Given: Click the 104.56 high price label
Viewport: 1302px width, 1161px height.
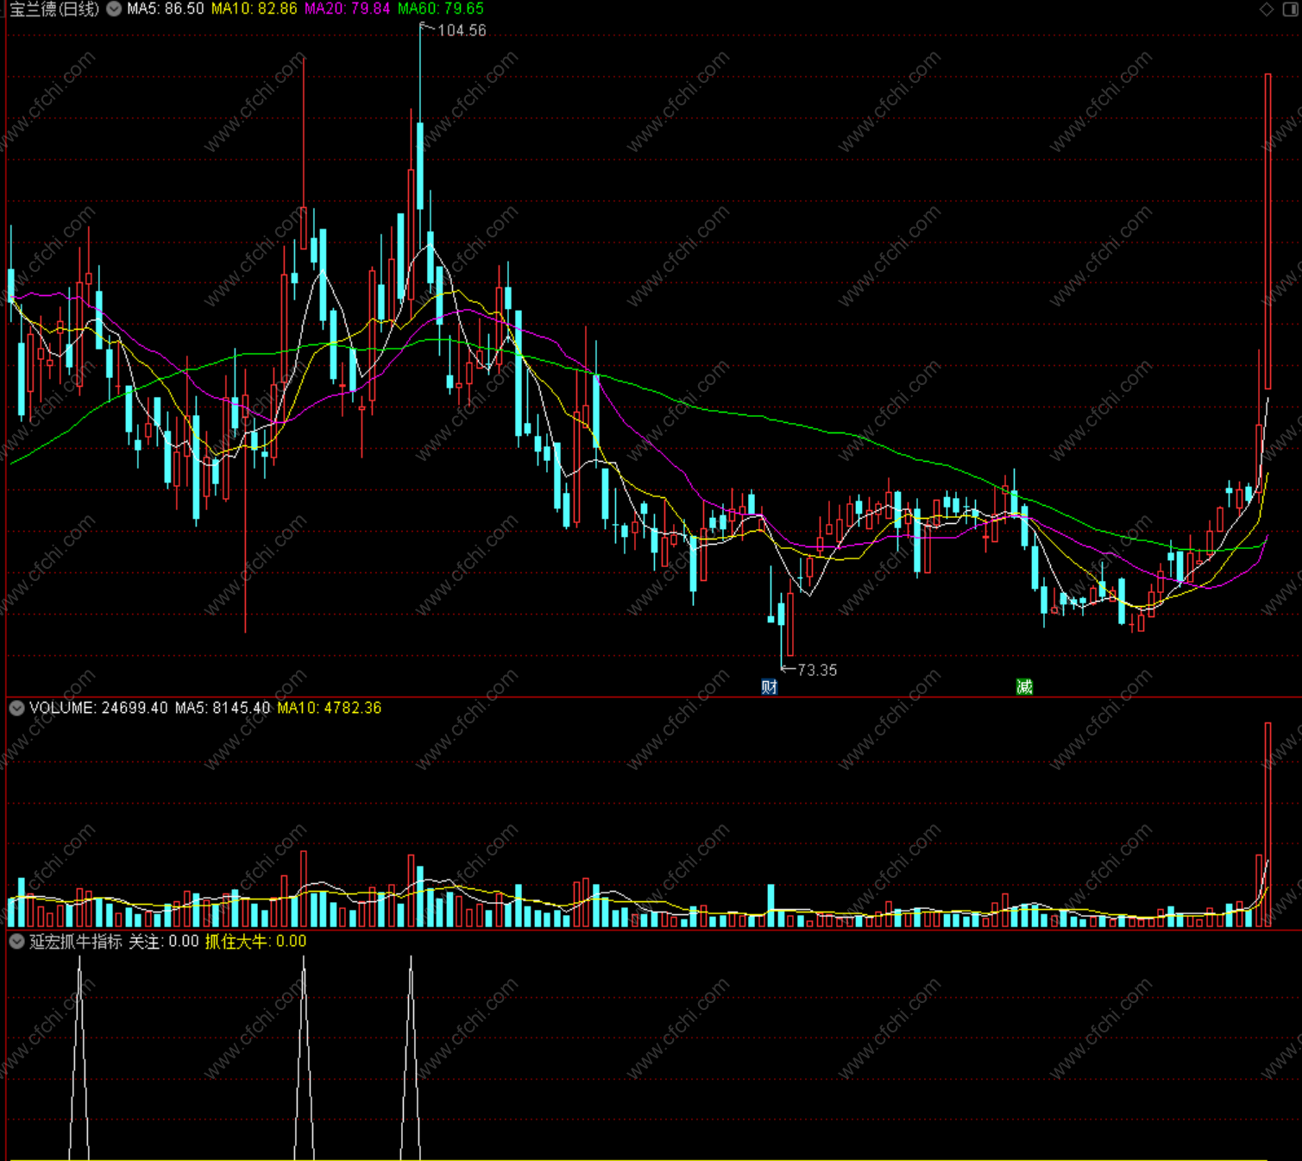Looking at the screenshot, I should [x=462, y=30].
